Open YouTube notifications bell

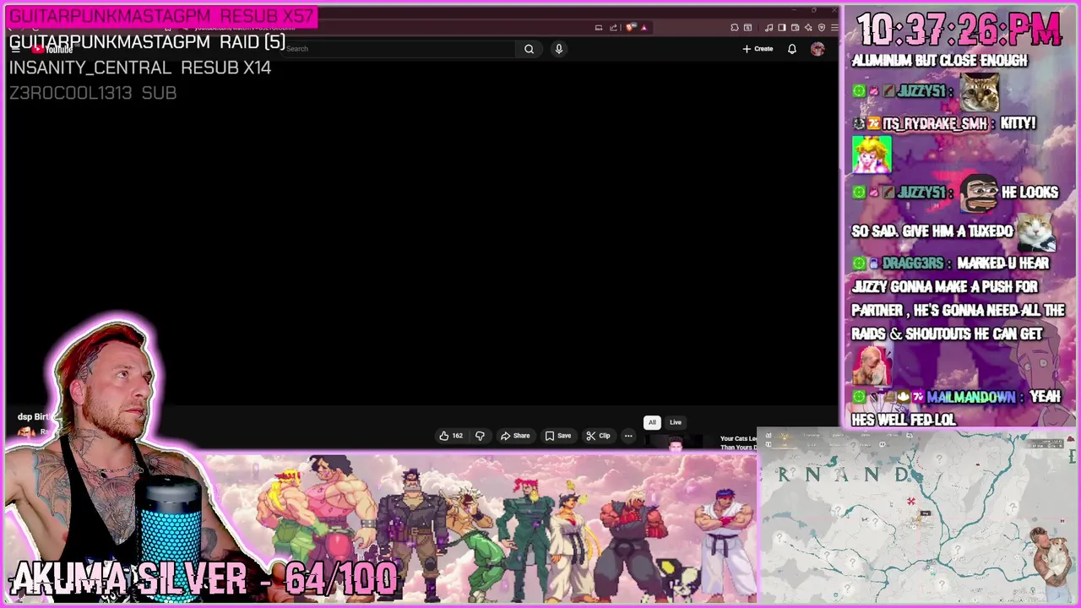(791, 49)
